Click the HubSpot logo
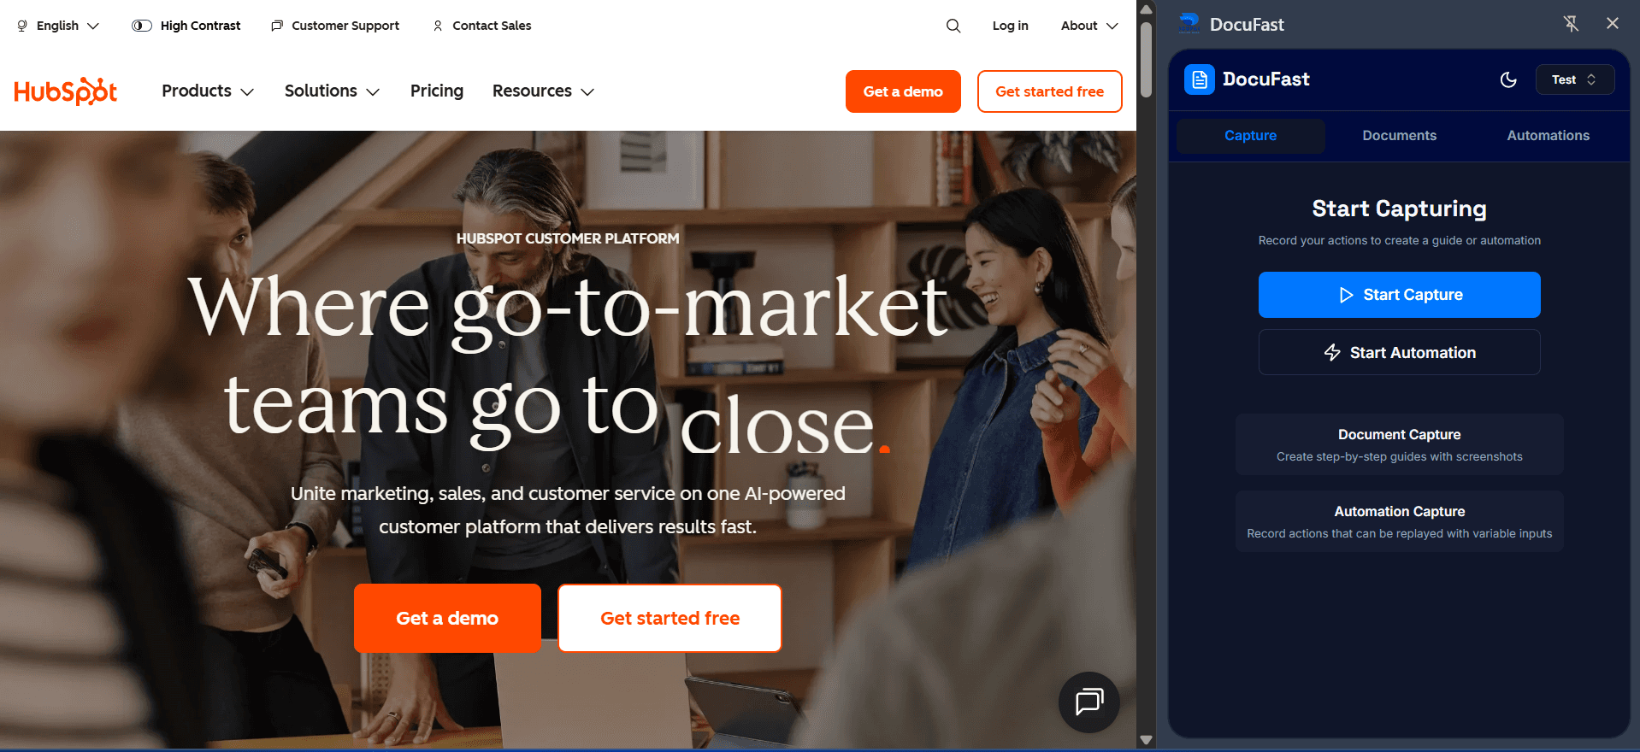The width and height of the screenshot is (1640, 752). pyautogui.click(x=66, y=91)
